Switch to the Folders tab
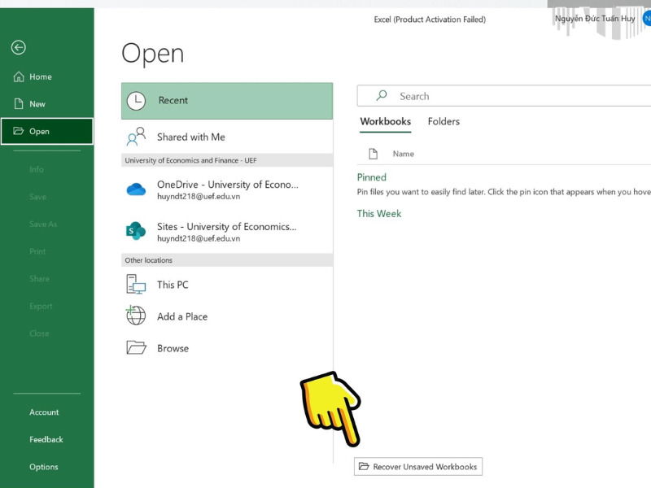 click(x=443, y=121)
